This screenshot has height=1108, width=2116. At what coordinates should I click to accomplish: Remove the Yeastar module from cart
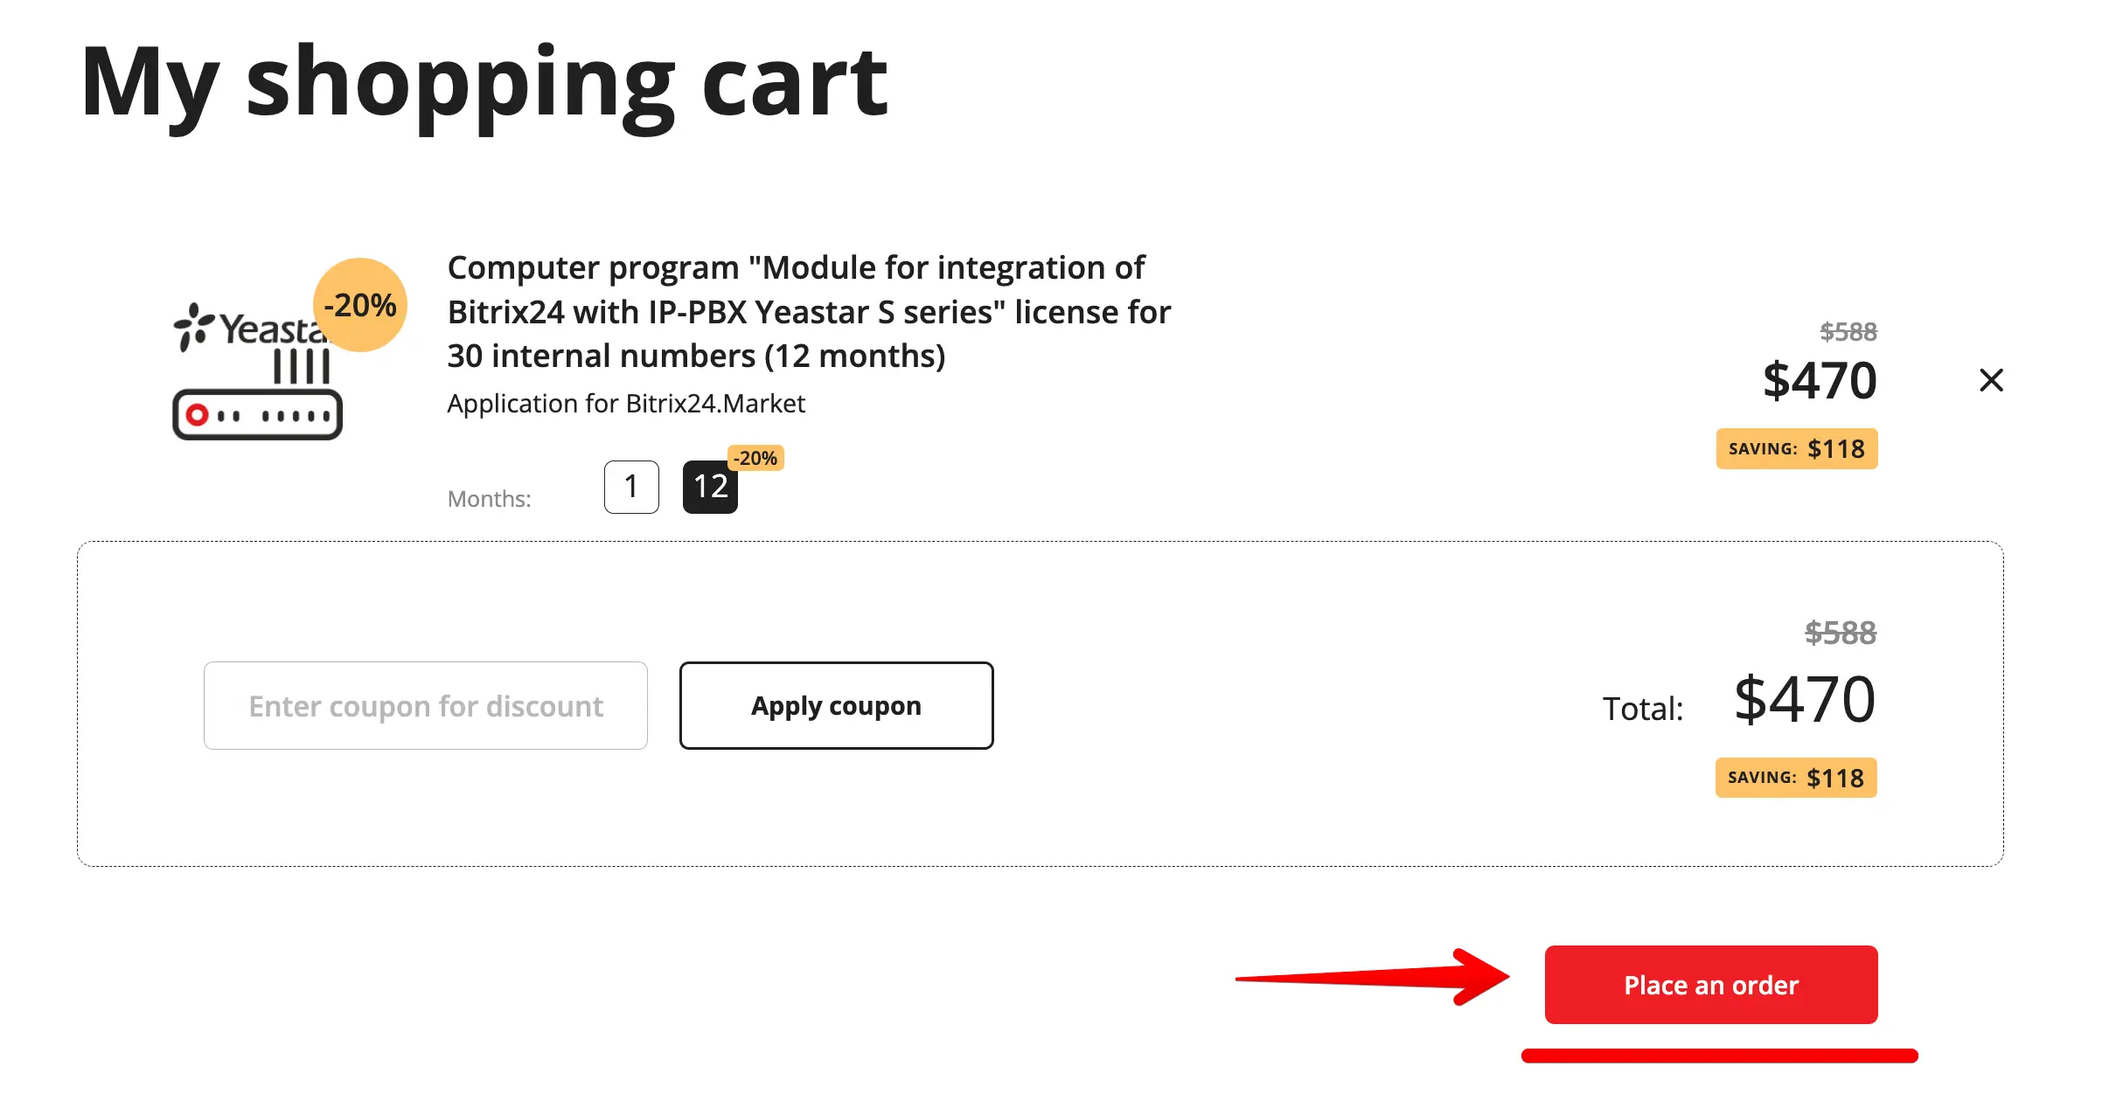coord(1991,380)
